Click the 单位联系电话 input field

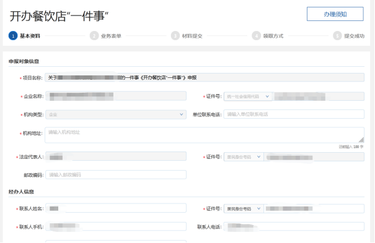pos(294,114)
